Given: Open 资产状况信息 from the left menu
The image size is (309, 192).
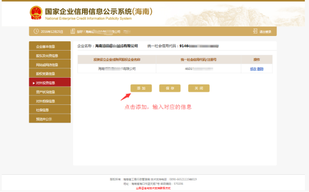Looking at the screenshot, I should click(x=50, y=91).
